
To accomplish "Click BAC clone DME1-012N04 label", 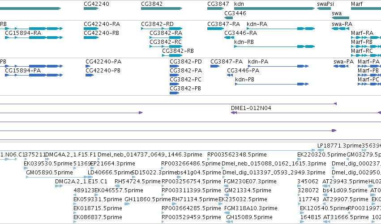I will point(251,108).
